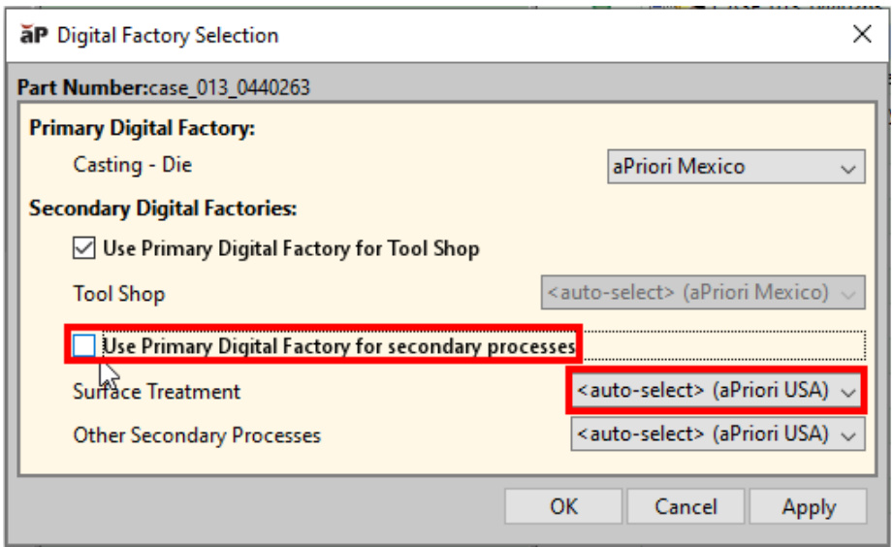This screenshot has width=893, height=547.
Task: Click the Digital Factory Selection title bar text
Action: 168,36
